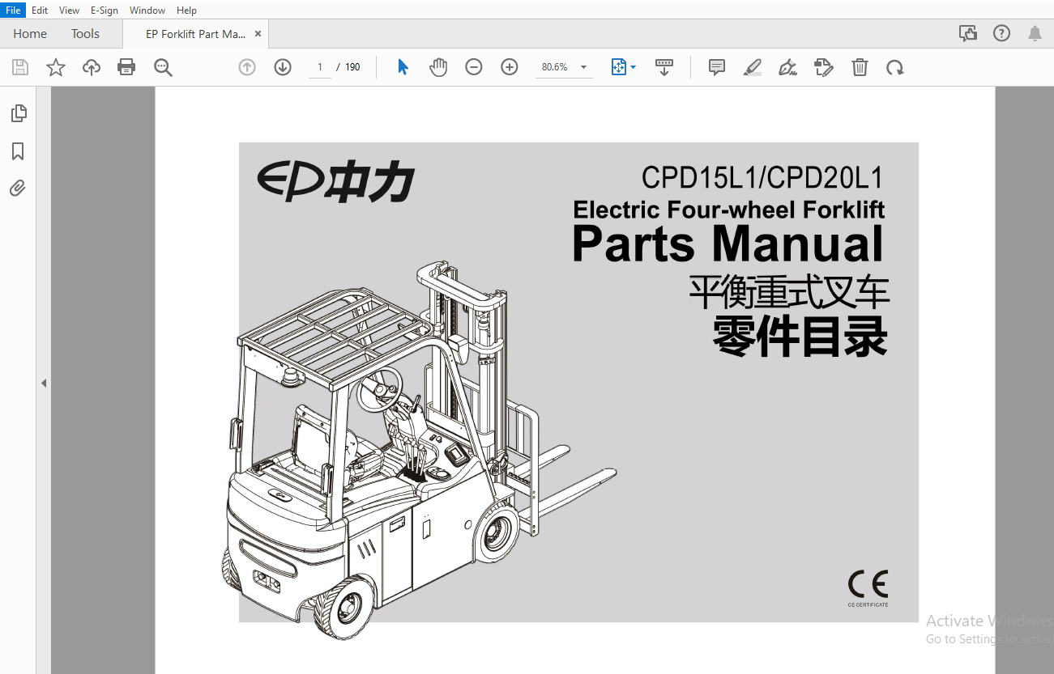The height and width of the screenshot is (674, 1054).
Task: Activate the Hand pan tool
Action: point(438,67)
